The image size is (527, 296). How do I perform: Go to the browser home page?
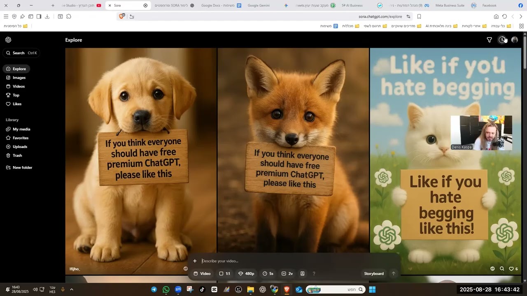point(496,16)
